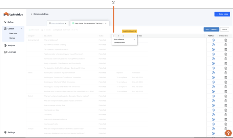The image size is (233, 138).
Task: Click the Category column header
Action: click(31, 36)
